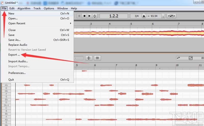Open Preferences... from the File menu
The height and width of the screenshot is (126, 204).
click(x=37, y=73)
